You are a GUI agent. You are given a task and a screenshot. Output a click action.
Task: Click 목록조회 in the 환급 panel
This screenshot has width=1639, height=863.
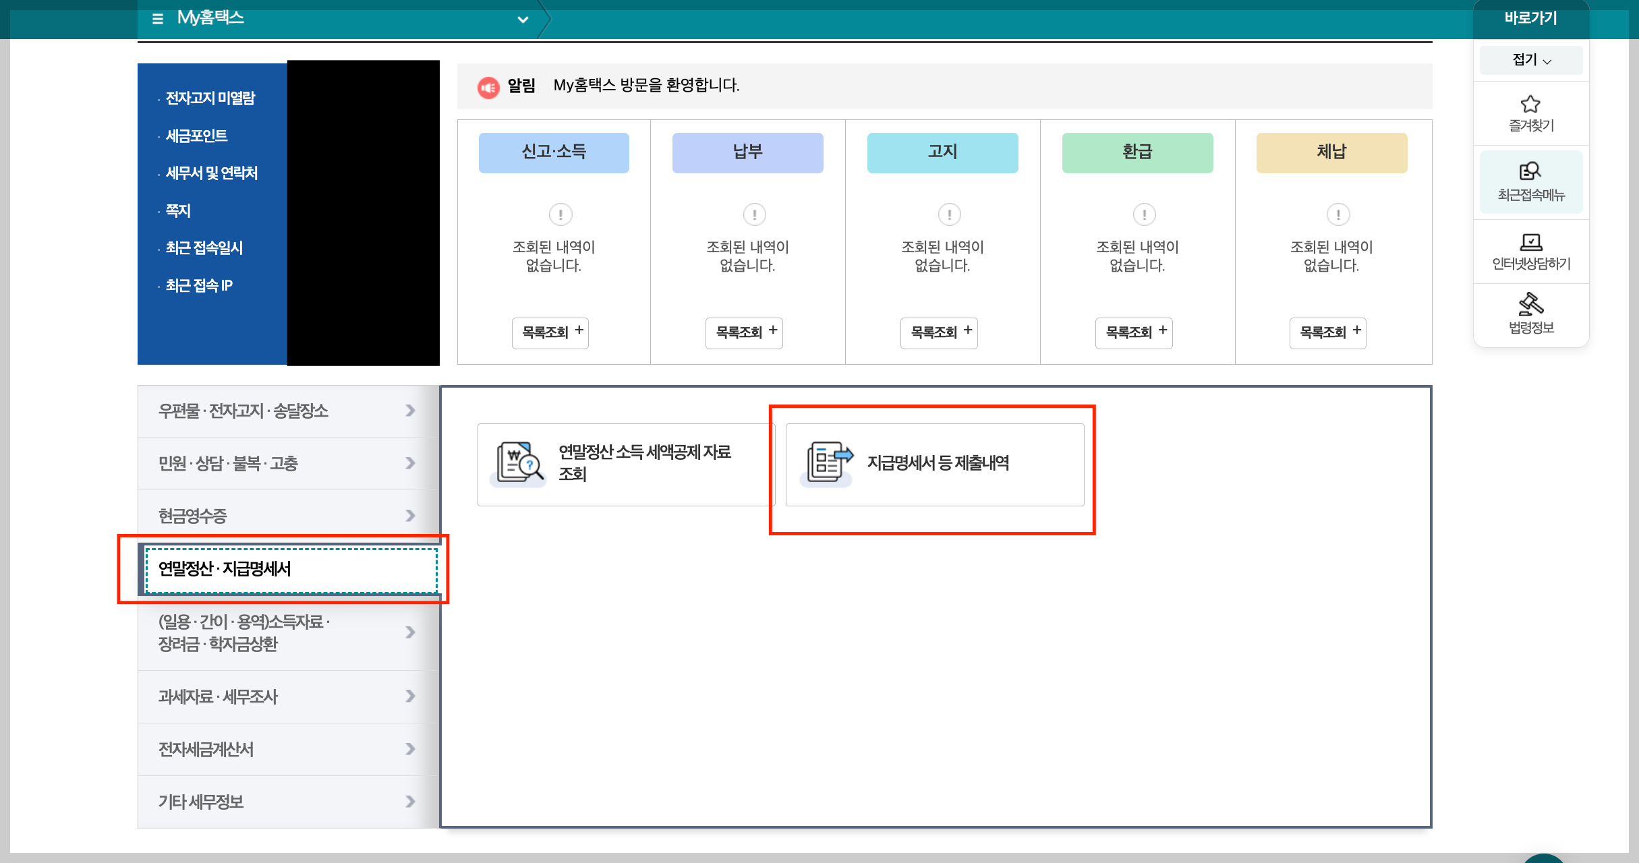tap(1133, 333)
